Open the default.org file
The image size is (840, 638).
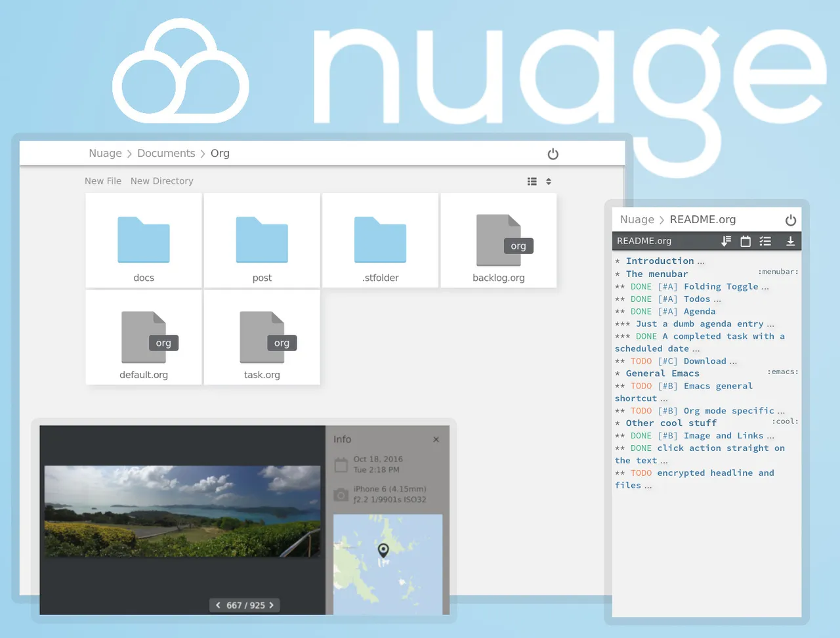[x=144, y=337]
